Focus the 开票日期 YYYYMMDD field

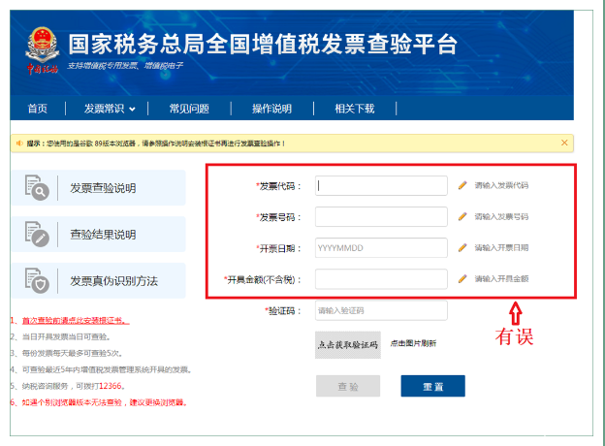point(381,247)
